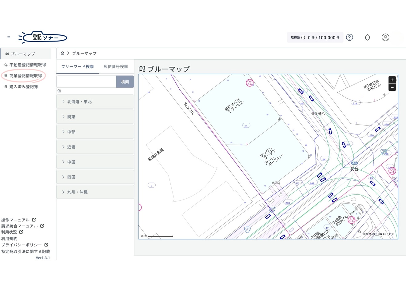Click the 登記ソナー logo
Image resolution: width=406 pixels, height=287 pixels.
(x=43, y=37)
